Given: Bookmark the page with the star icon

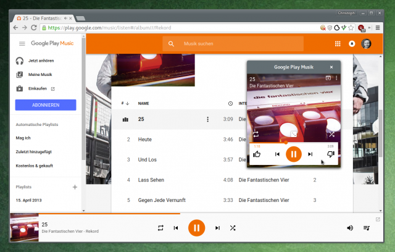Looking at the screenshot, I should click(351, 28).
